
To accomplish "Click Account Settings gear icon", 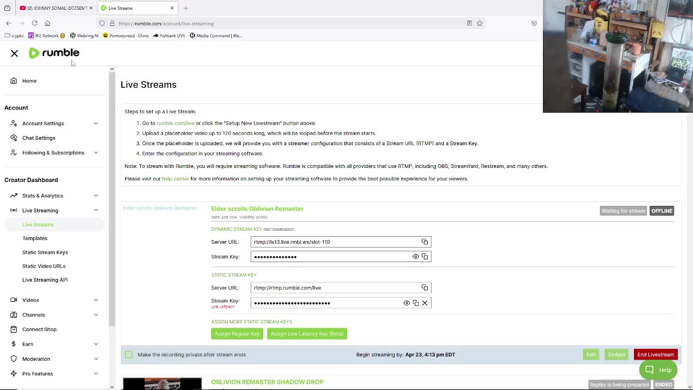I will point(14,123).
